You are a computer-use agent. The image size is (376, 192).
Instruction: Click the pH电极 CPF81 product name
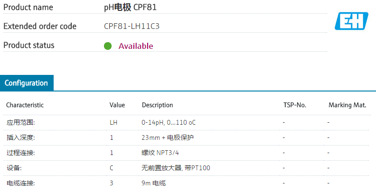pyautogui.click(x=130, y=7)
